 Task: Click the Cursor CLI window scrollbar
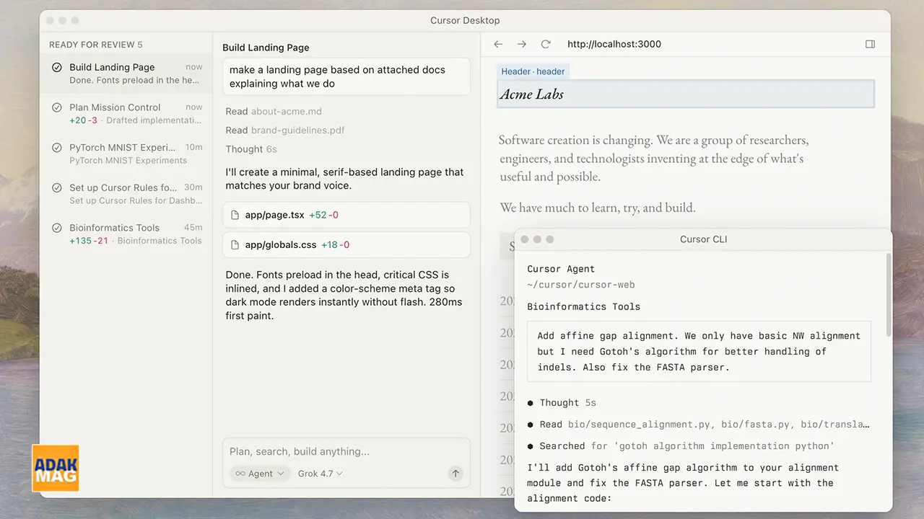click(888, 294)
